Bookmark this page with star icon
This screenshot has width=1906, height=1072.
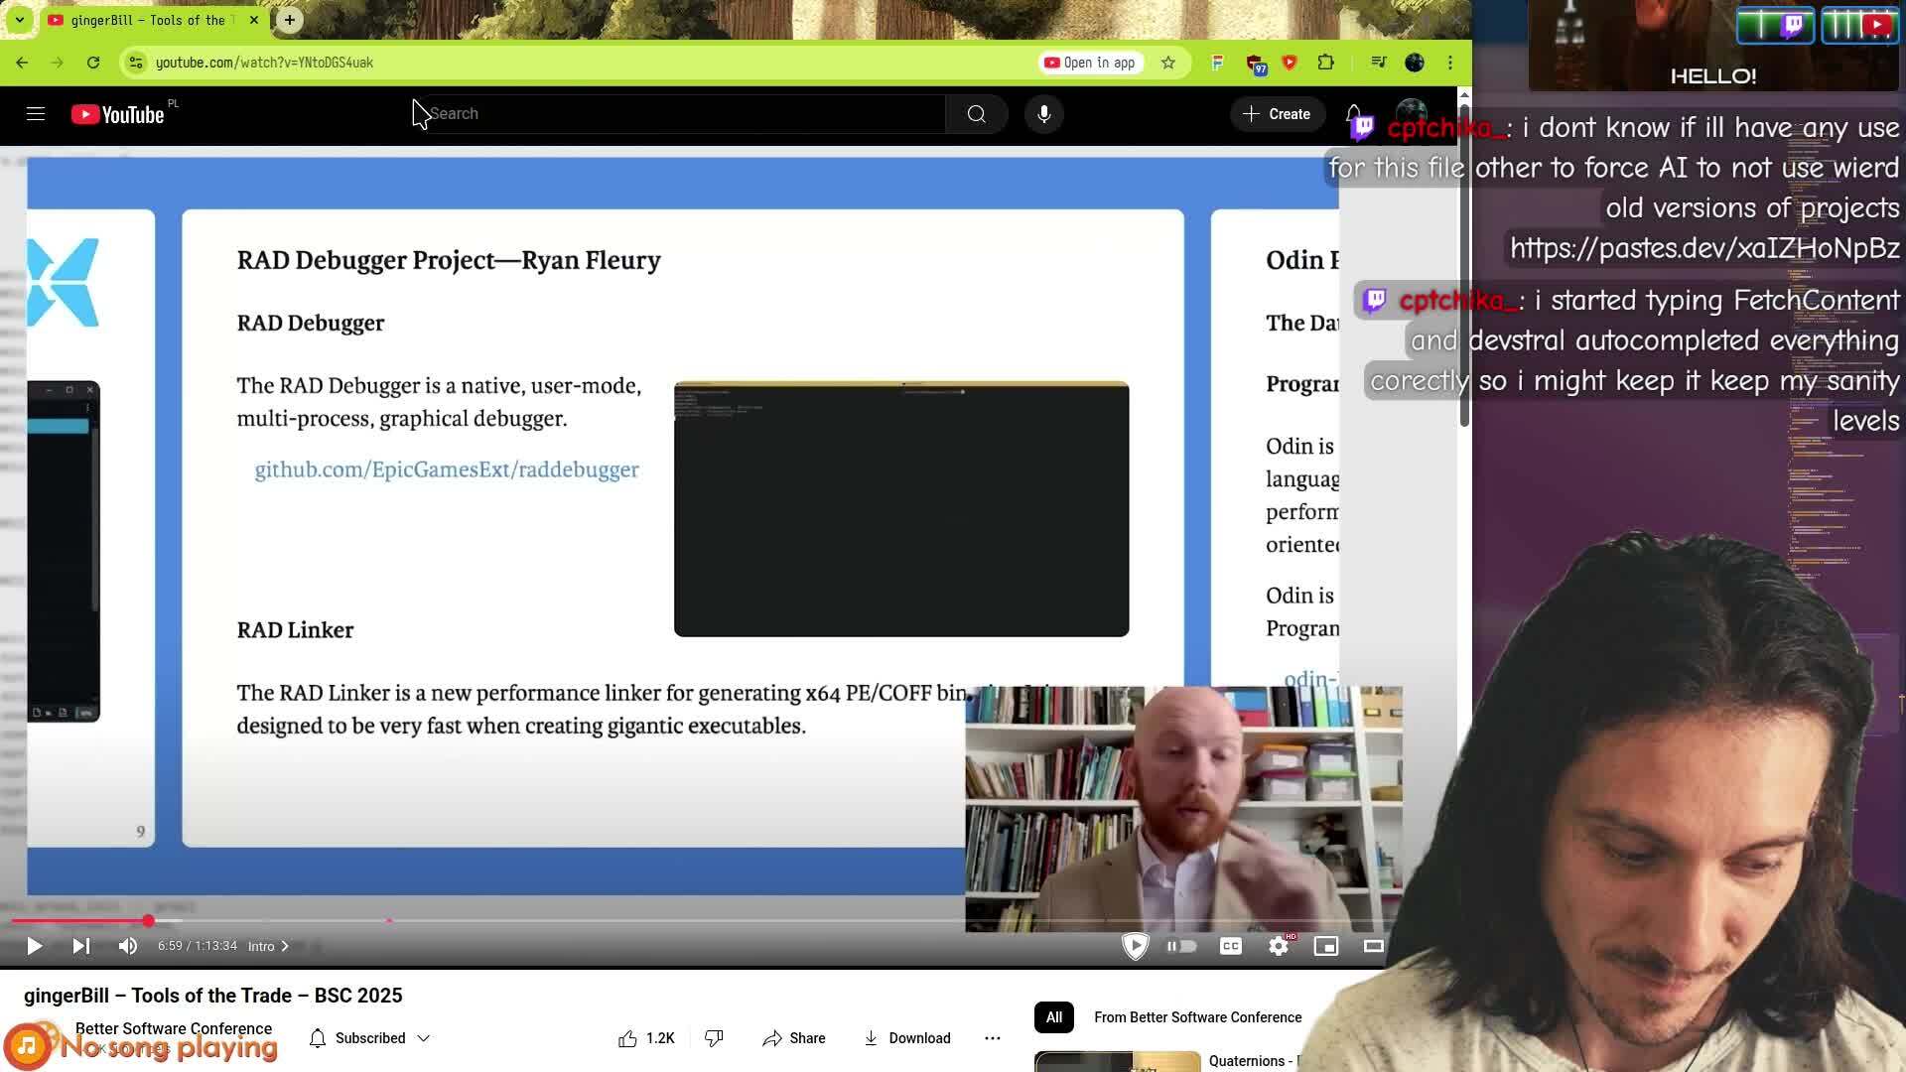[x=1168, y=63]
